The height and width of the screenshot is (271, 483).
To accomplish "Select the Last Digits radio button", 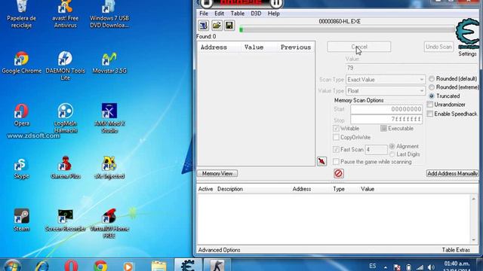I will 392,154.
